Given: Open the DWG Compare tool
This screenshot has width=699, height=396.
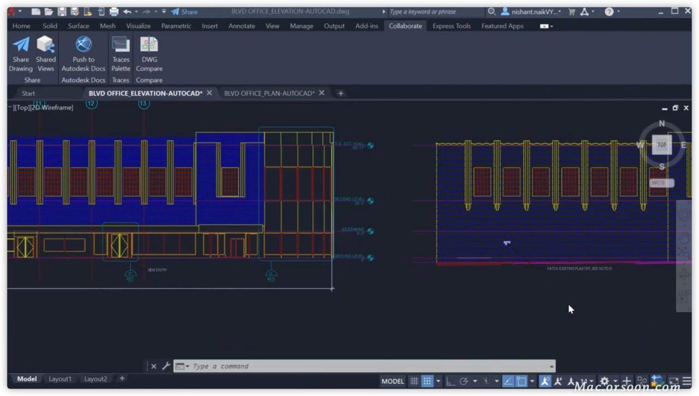Looking at the screenshot, I should pos(149,53).
